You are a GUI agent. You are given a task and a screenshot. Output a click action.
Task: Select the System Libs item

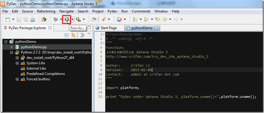coord(36,63)
